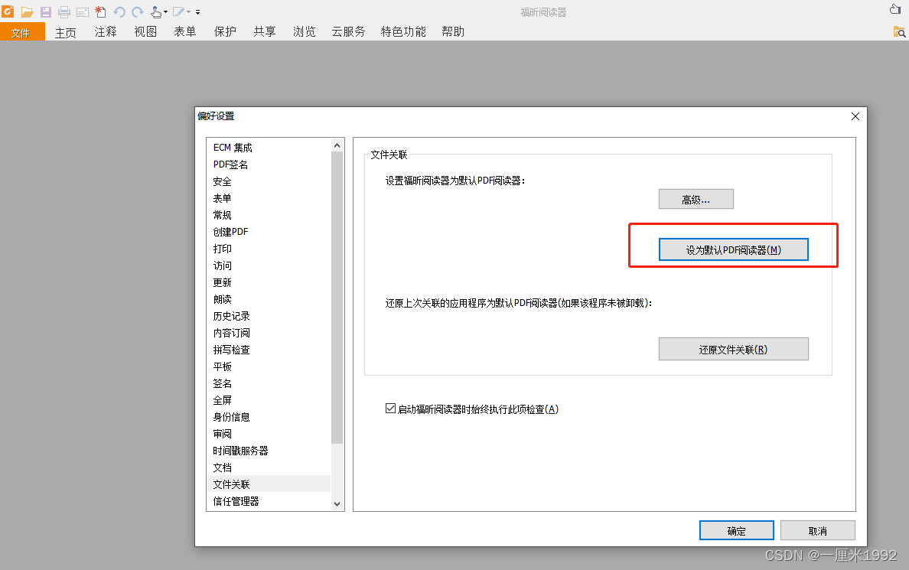
Task: Click the pen edit tool icon
Action: pos(178,11)
